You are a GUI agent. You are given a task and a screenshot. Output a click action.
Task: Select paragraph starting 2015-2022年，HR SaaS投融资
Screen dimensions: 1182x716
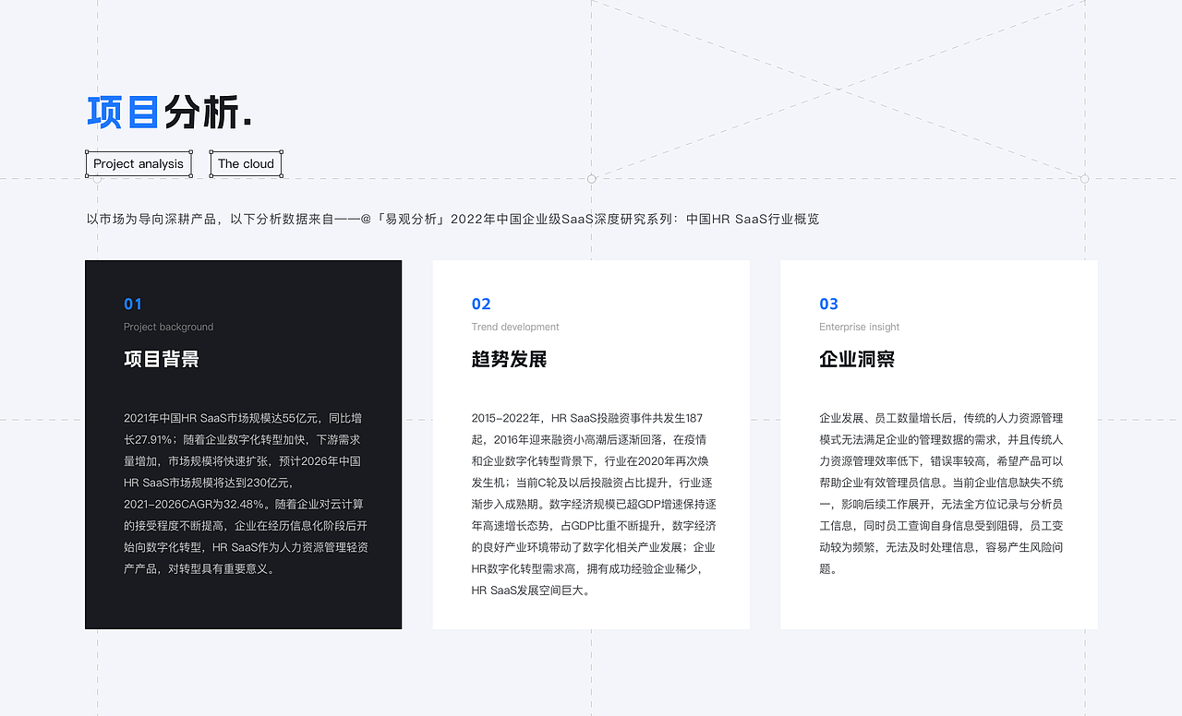tap(594, 504)
